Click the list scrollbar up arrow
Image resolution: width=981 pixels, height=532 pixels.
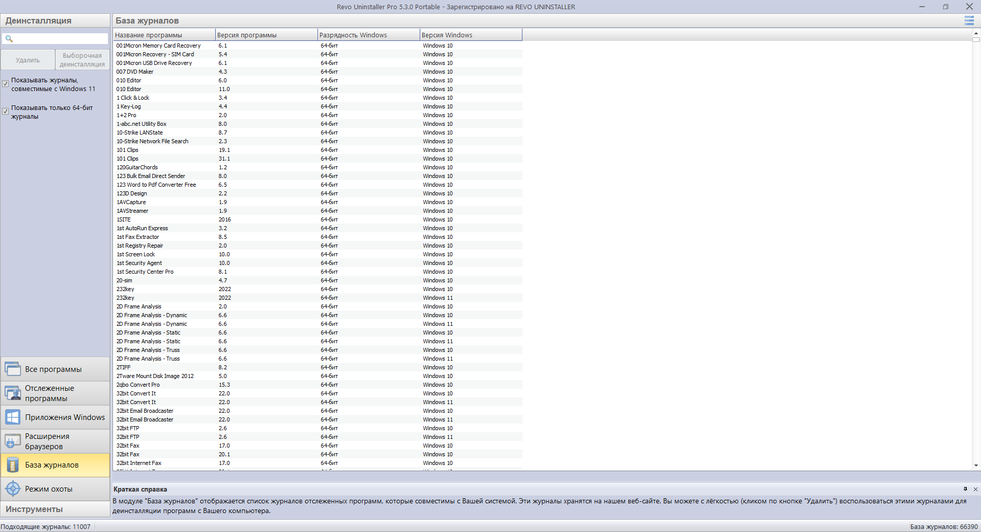click(x=976, y=33)
